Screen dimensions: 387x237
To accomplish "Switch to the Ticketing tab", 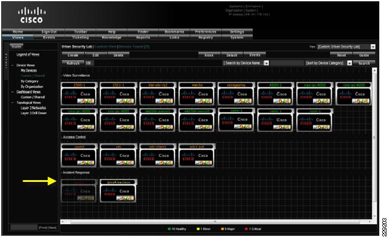I will tap(81, 37).
